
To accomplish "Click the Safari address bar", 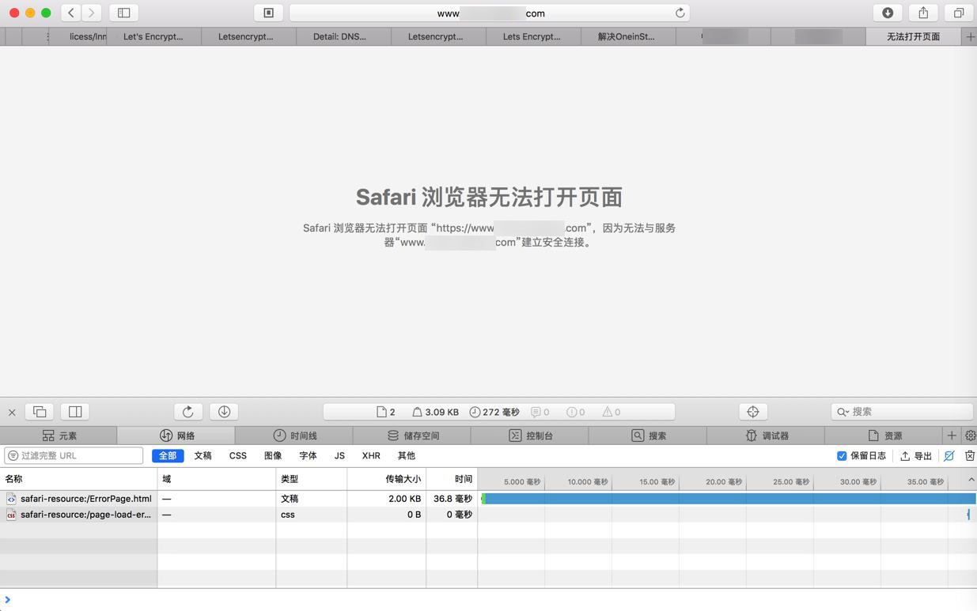I will [x=490, y=13].
